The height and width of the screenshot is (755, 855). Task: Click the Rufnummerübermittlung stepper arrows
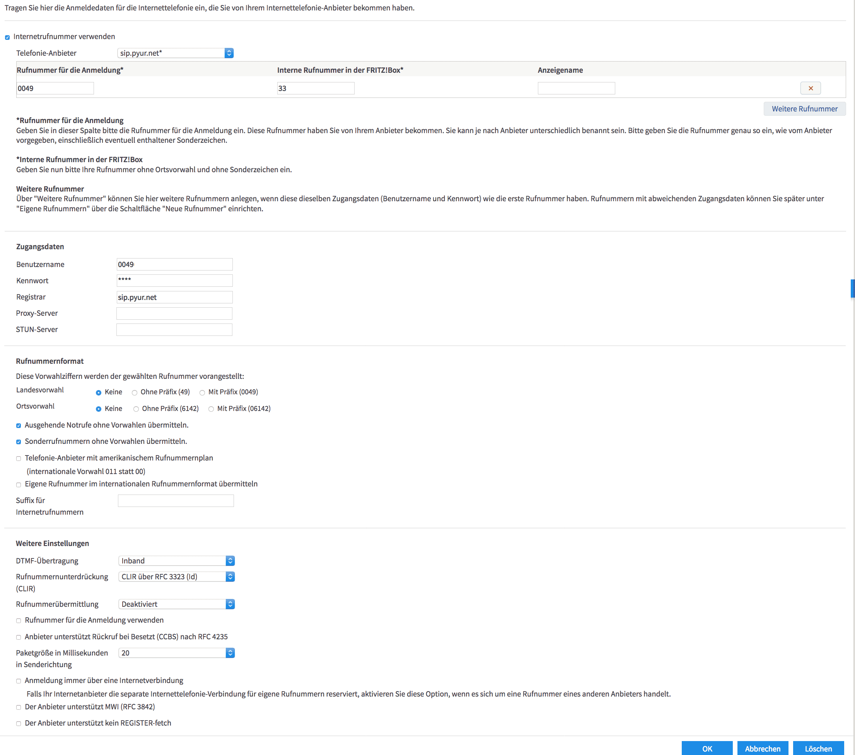pyautogui.click(x=230, y=604)
